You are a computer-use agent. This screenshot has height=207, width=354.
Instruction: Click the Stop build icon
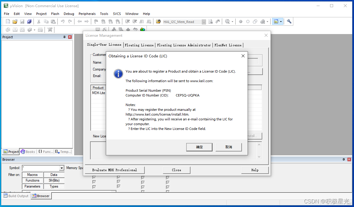point(40,30)
